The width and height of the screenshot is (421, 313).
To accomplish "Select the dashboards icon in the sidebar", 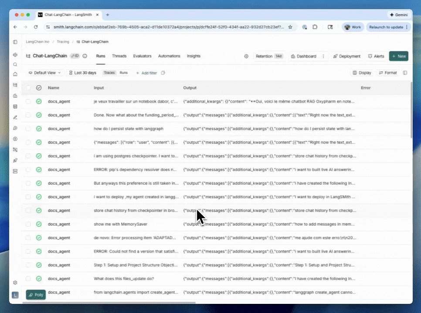I will tap(15, 96).
